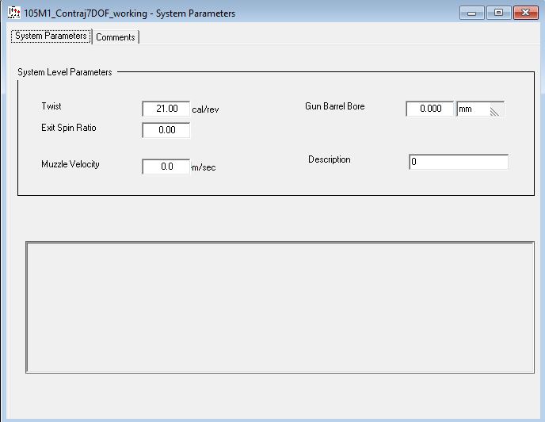
Task: Click the cal/rev unit label
Action: (205, 109)
